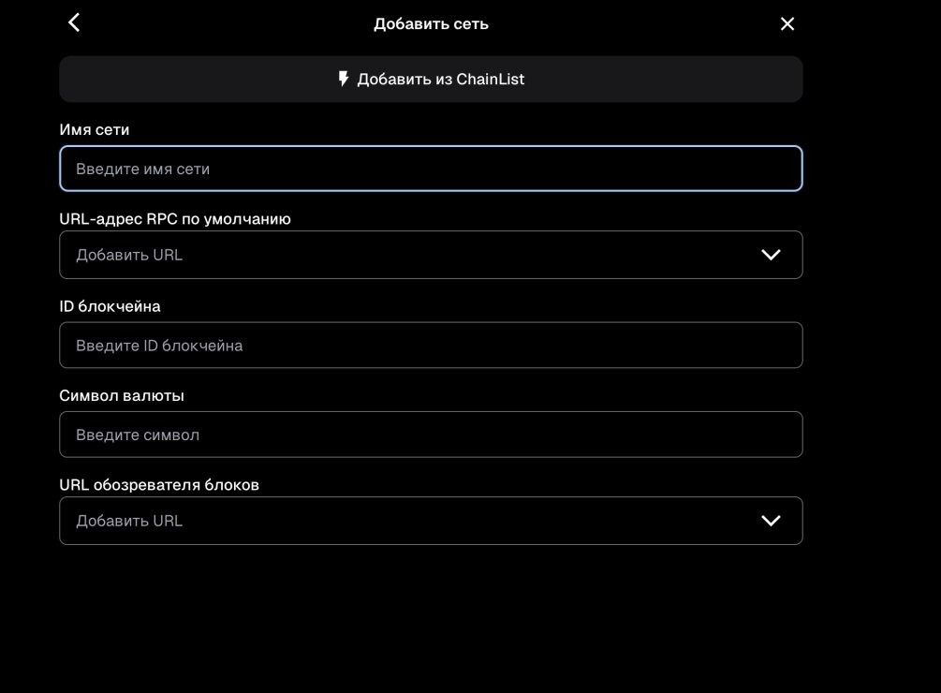Click the Символ валюты label

click(x=122, y=395)
